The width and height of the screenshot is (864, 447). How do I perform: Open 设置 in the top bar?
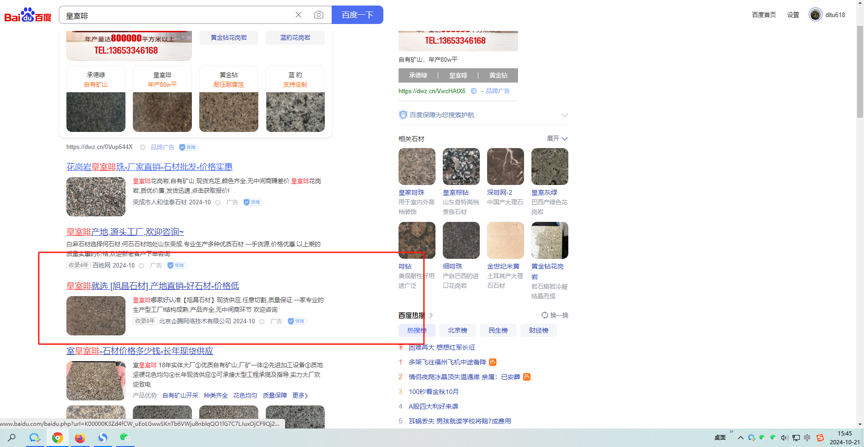(793, 15)
